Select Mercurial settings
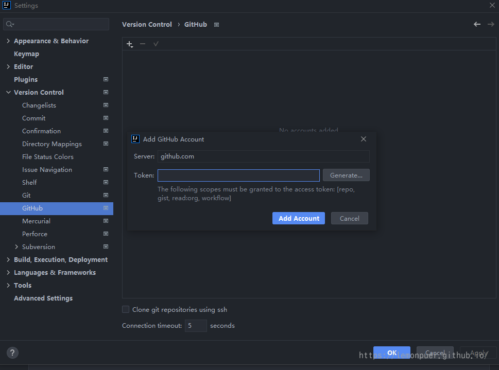 click(36, 221)
